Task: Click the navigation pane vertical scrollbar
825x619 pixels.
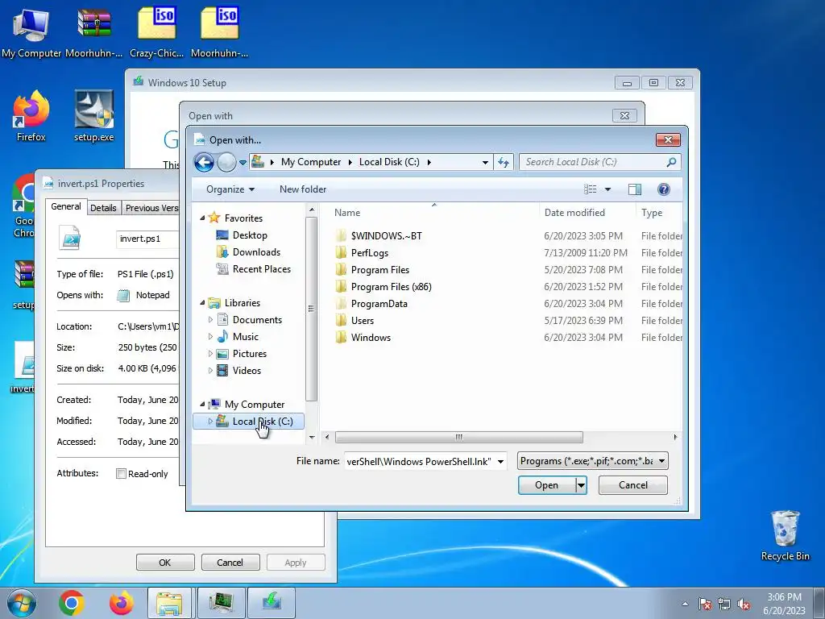Action: [312, 309]
